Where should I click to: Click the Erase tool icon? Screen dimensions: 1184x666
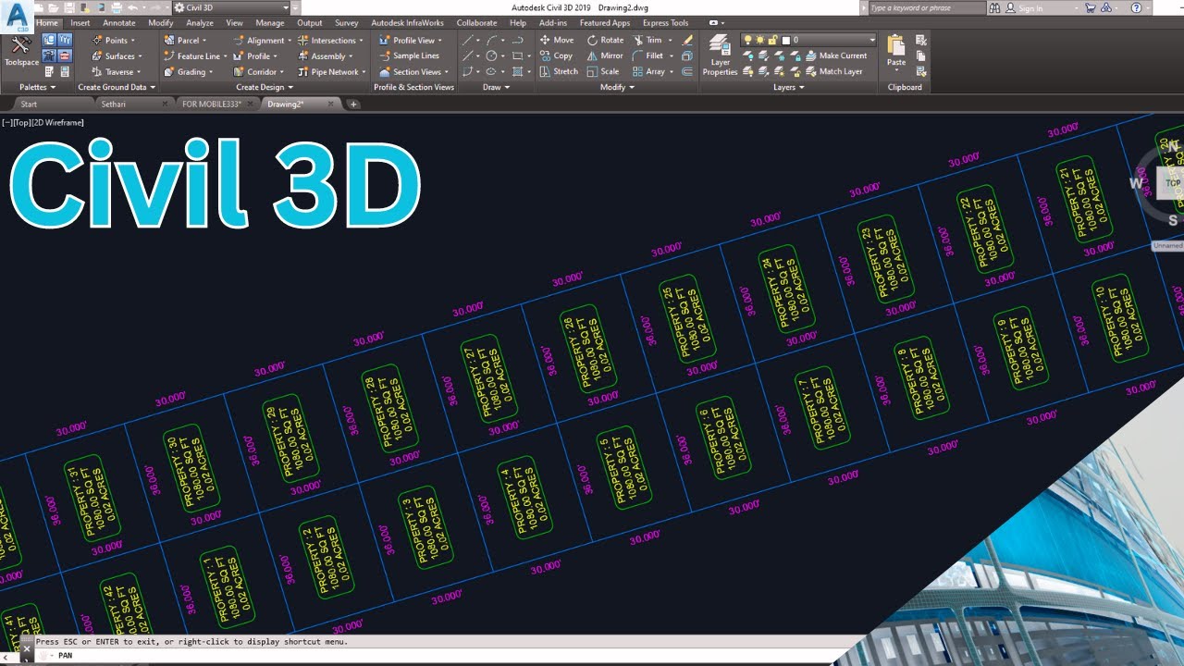point(687,41)
